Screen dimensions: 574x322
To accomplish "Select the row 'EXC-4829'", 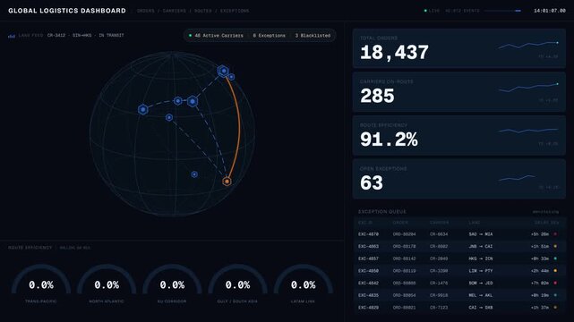I will coord(459,308).
